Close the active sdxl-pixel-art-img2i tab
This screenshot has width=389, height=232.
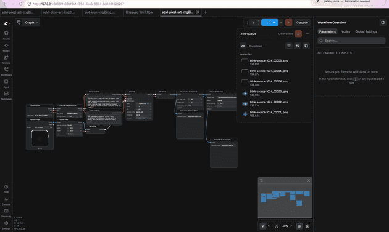[x=198, y=12]
